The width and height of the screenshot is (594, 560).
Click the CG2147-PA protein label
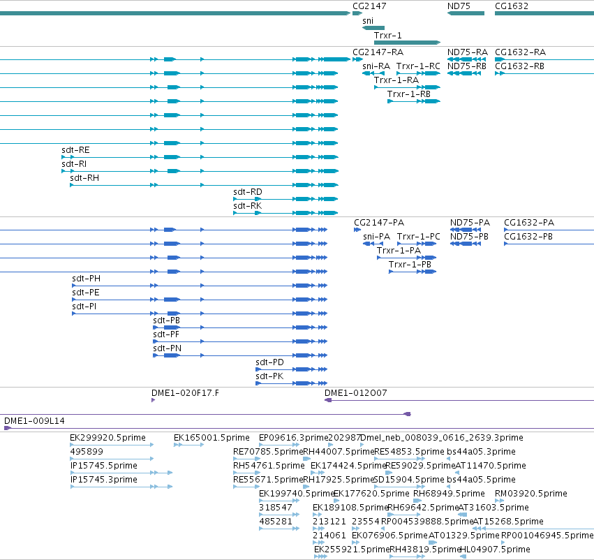379,223
